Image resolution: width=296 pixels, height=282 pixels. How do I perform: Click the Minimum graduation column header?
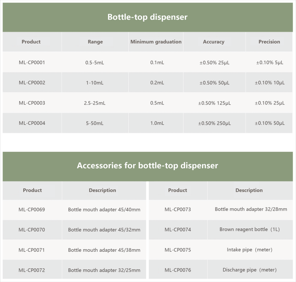coord(156,42)
